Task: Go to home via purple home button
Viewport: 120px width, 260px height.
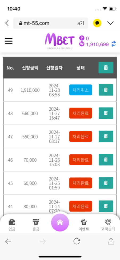Action: click(x=60, y=223)
